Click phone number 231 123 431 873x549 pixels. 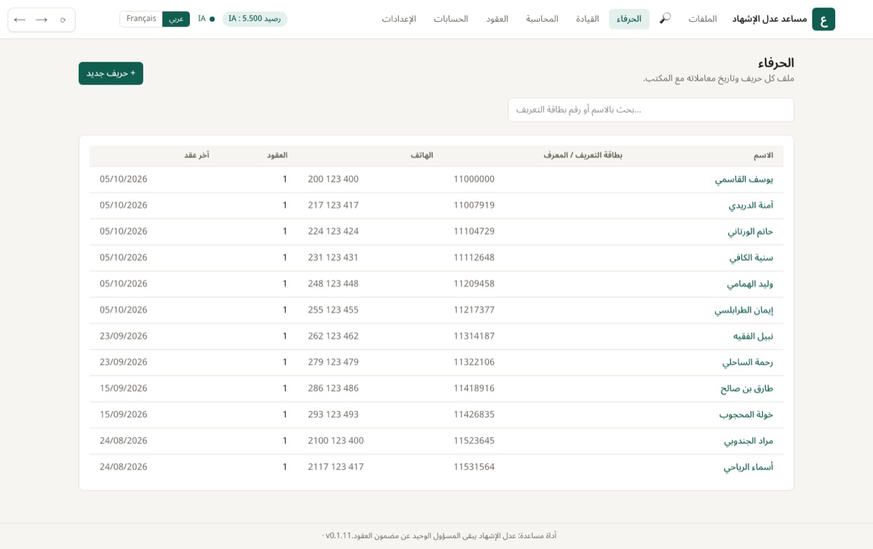click(333, 257)
